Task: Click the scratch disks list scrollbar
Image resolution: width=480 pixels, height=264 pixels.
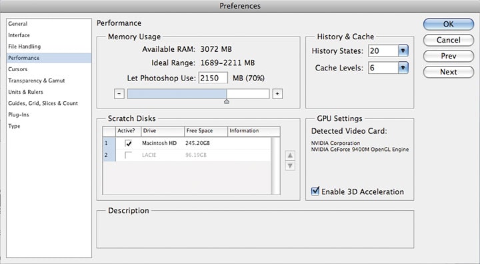Action: [x=275, y=166]
